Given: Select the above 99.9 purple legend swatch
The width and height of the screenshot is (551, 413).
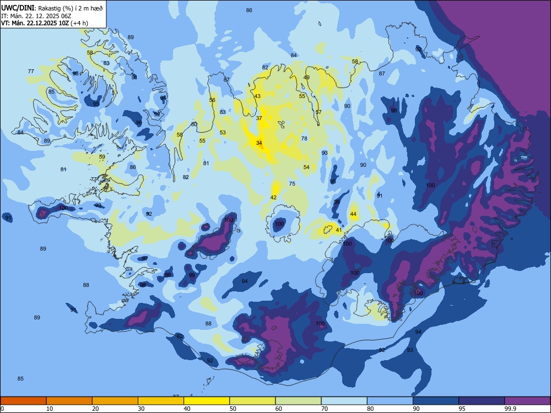Looking at the screenshot, I should coord(527,401).
